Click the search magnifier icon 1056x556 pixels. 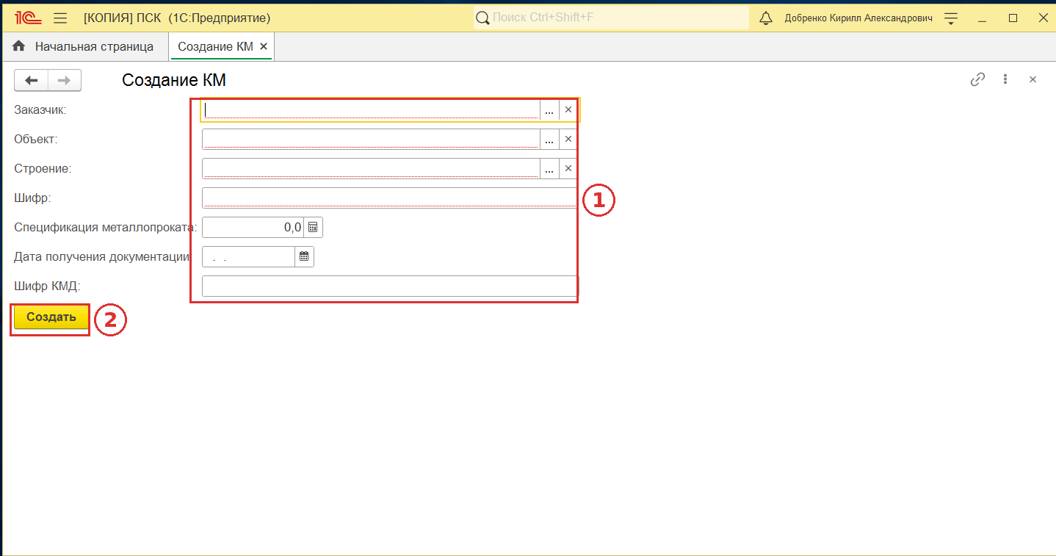pos(482,18)
